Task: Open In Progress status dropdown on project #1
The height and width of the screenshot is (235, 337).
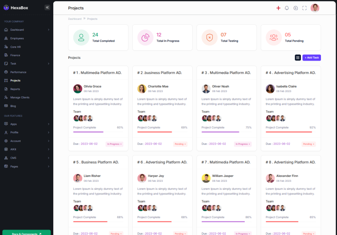Action: 114,144
